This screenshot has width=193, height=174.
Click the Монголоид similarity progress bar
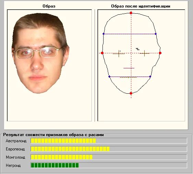click(109, 157)
